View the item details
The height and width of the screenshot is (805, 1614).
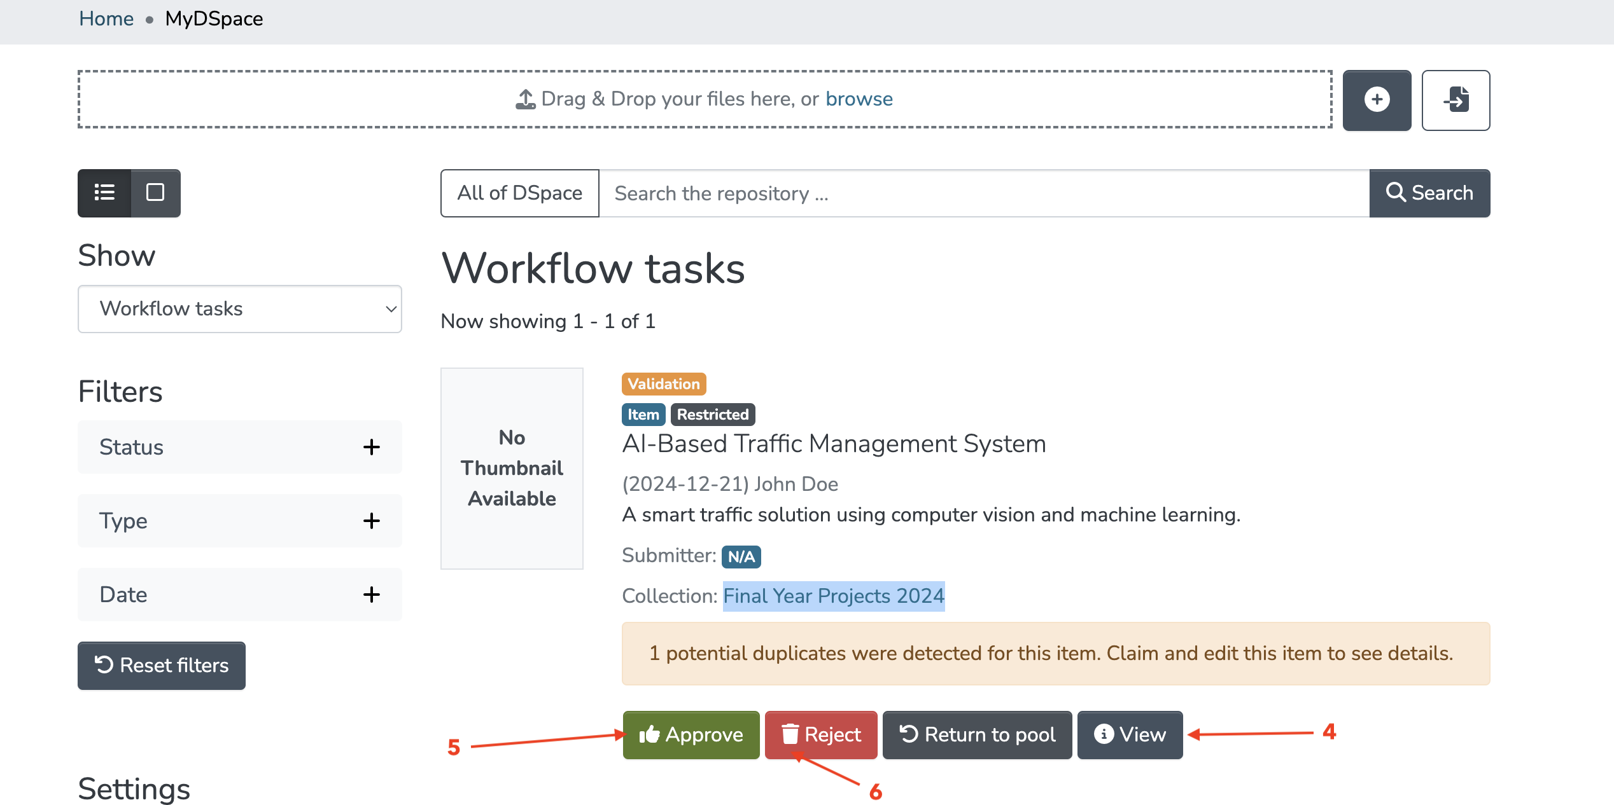tap(1130, 734)
